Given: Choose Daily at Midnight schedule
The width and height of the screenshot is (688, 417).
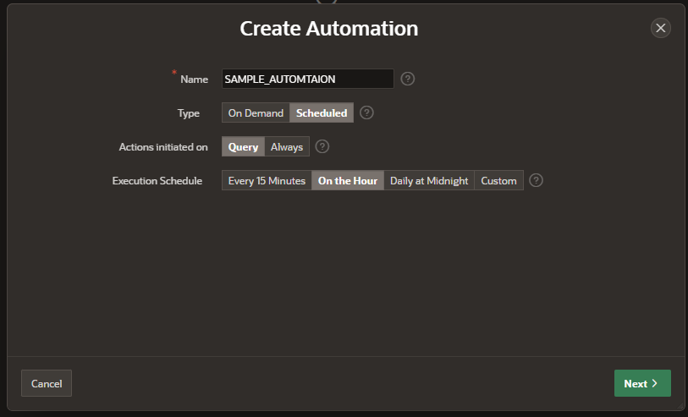Looking at the screenshot, I should 429,180.
